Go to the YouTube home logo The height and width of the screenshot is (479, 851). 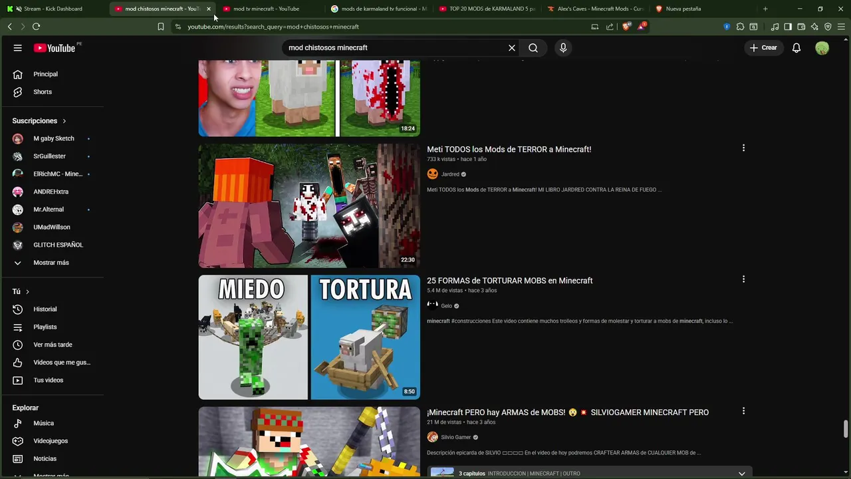55,48
